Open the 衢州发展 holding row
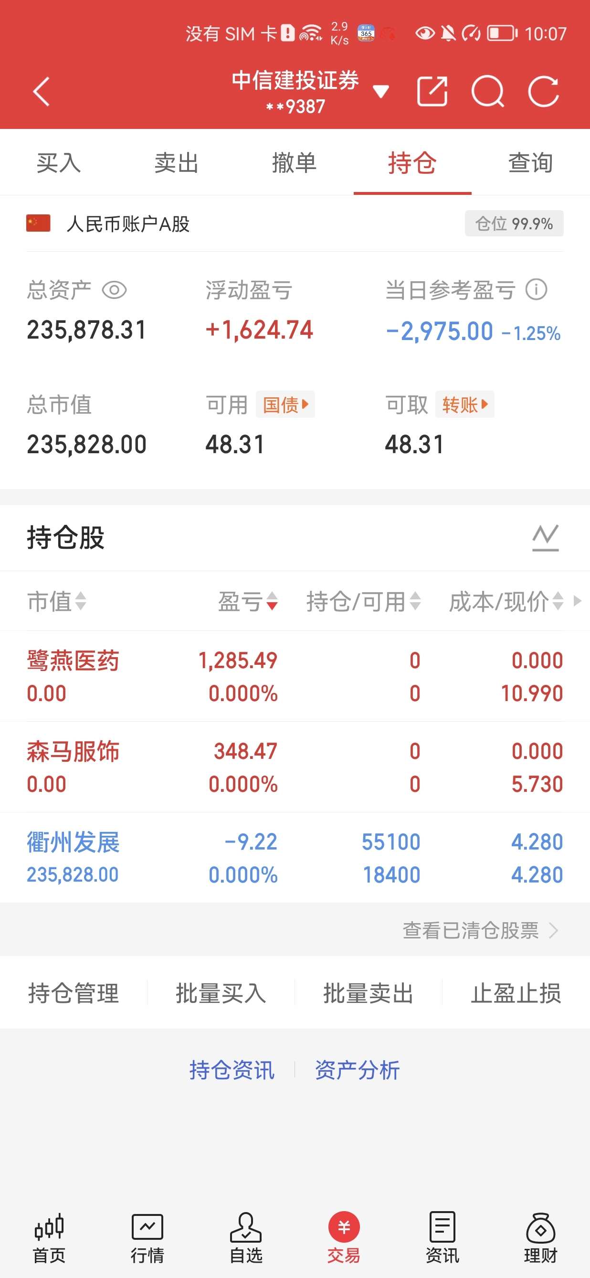The image size is (590, 1278). pyautogui.click(x=295, y=858)
